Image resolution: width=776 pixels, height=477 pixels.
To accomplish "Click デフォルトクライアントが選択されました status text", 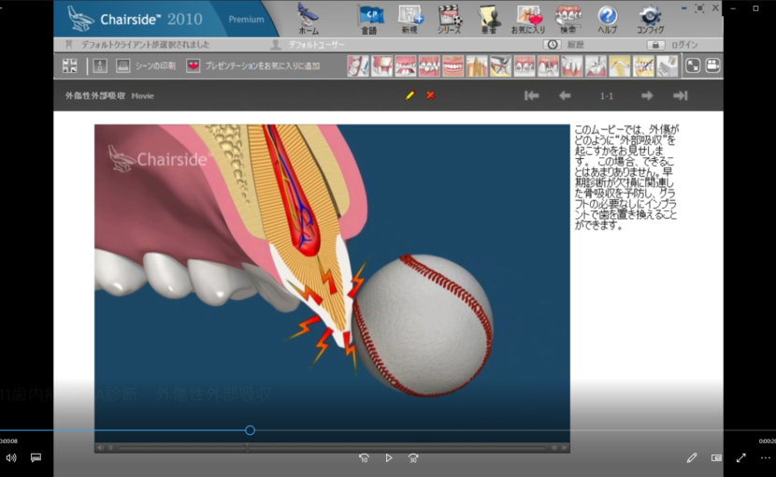I will click(x=145, y=45).
